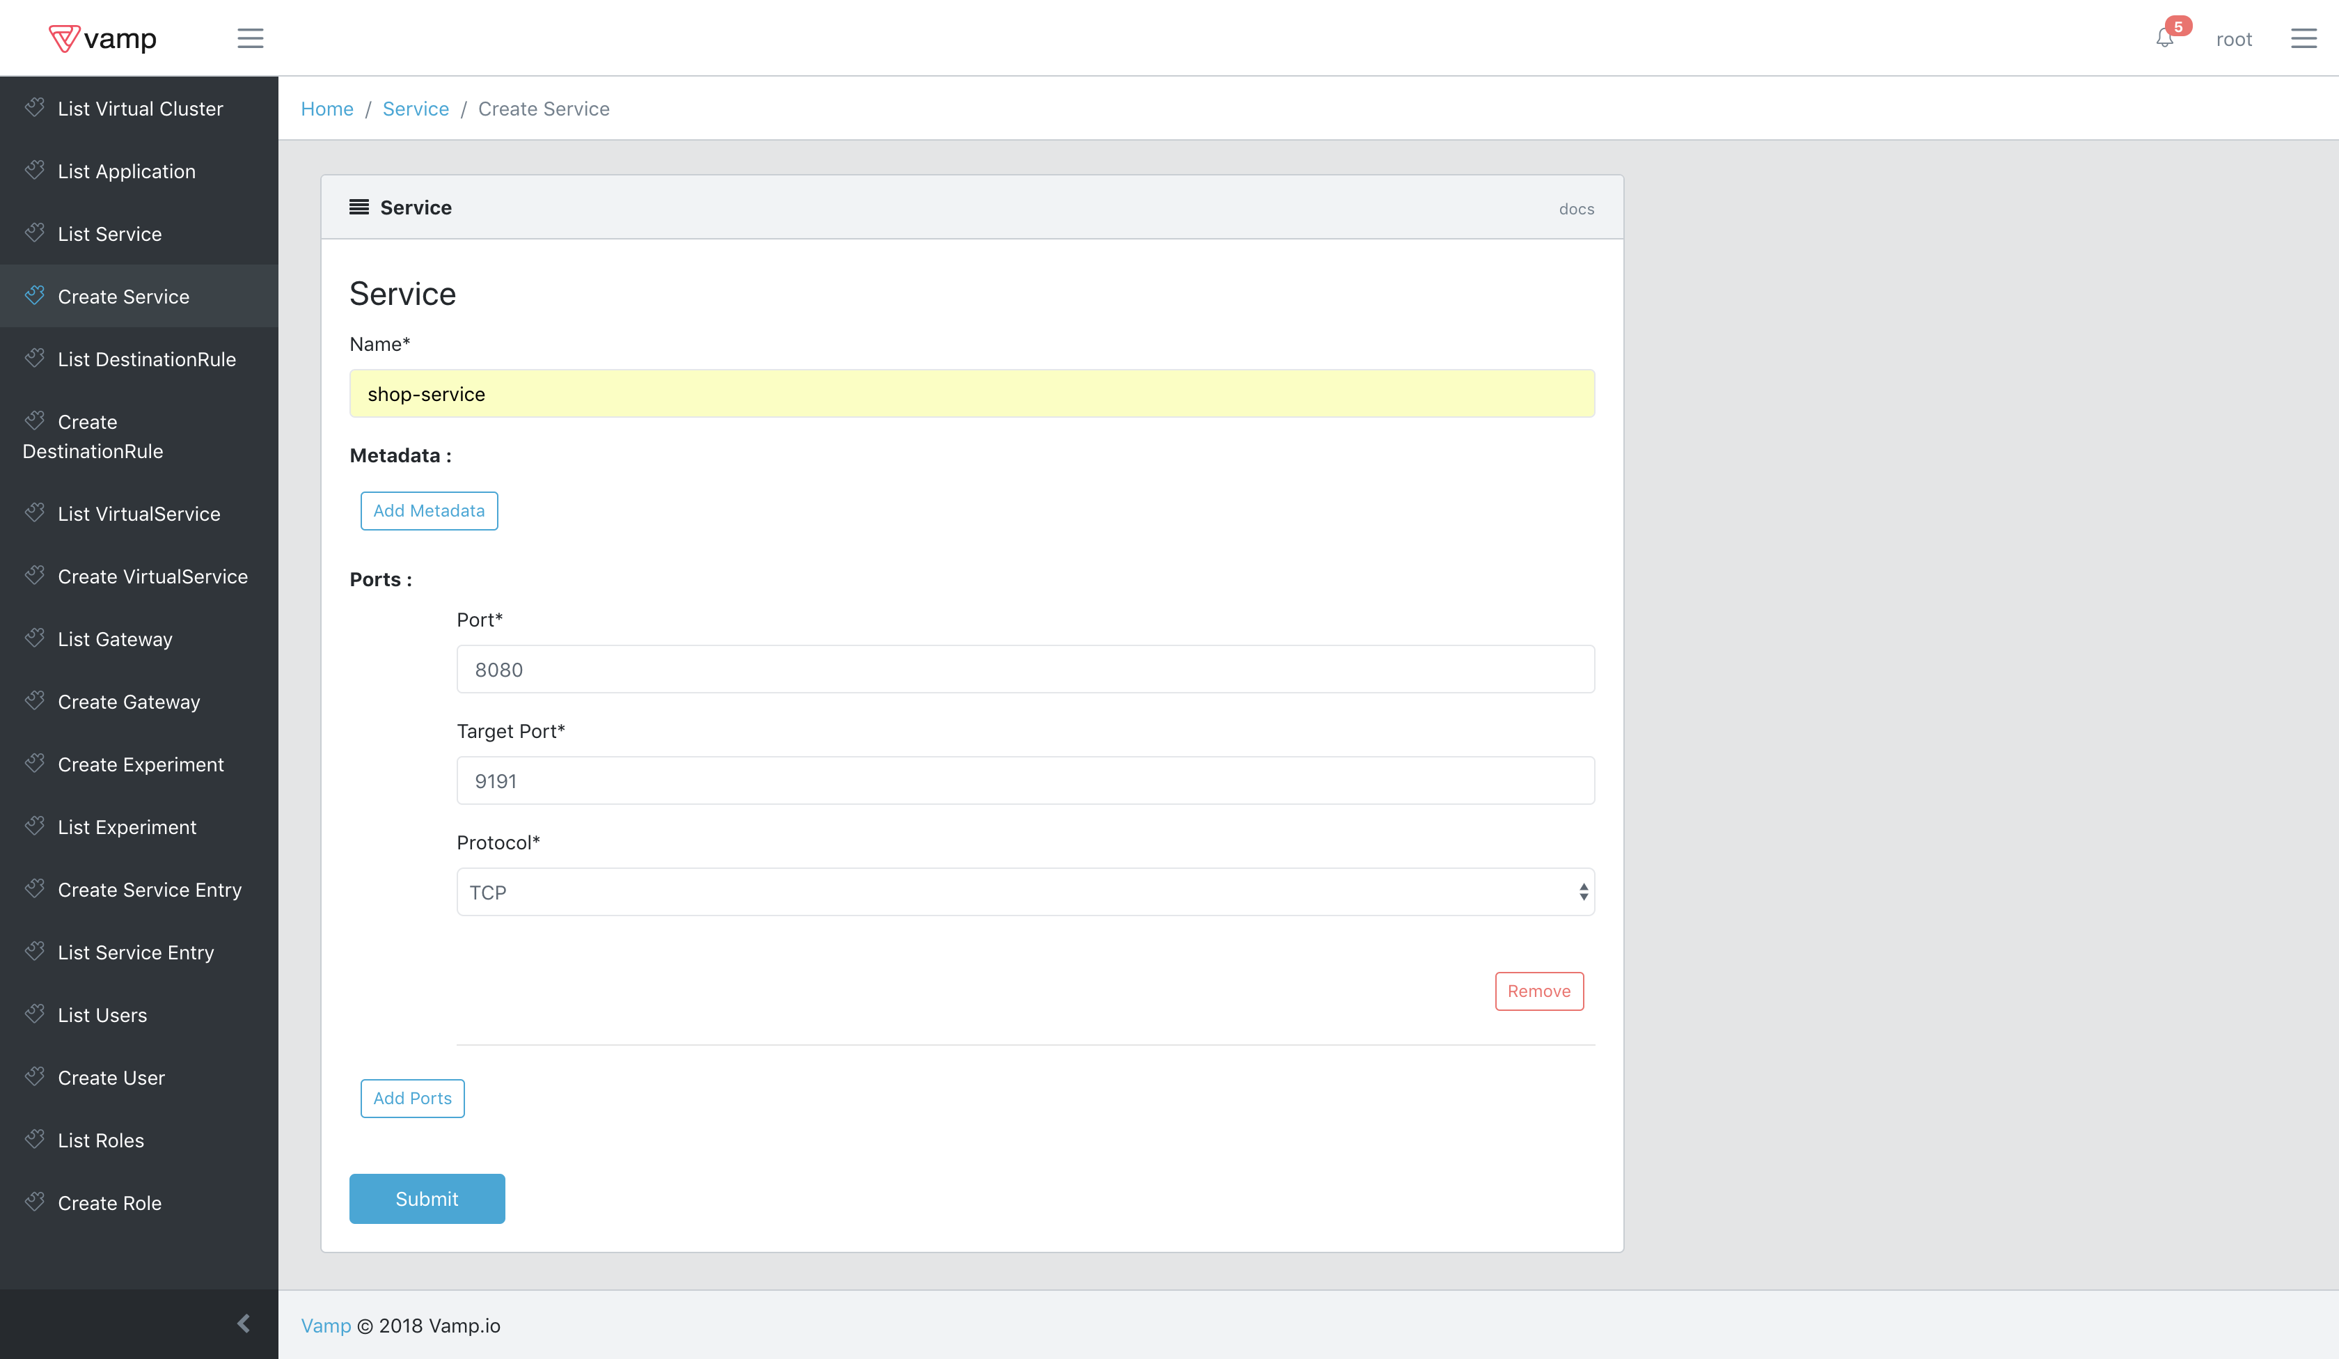
Task: Open the Protocol TCP dropdown
Action: tap(1025, 892)
